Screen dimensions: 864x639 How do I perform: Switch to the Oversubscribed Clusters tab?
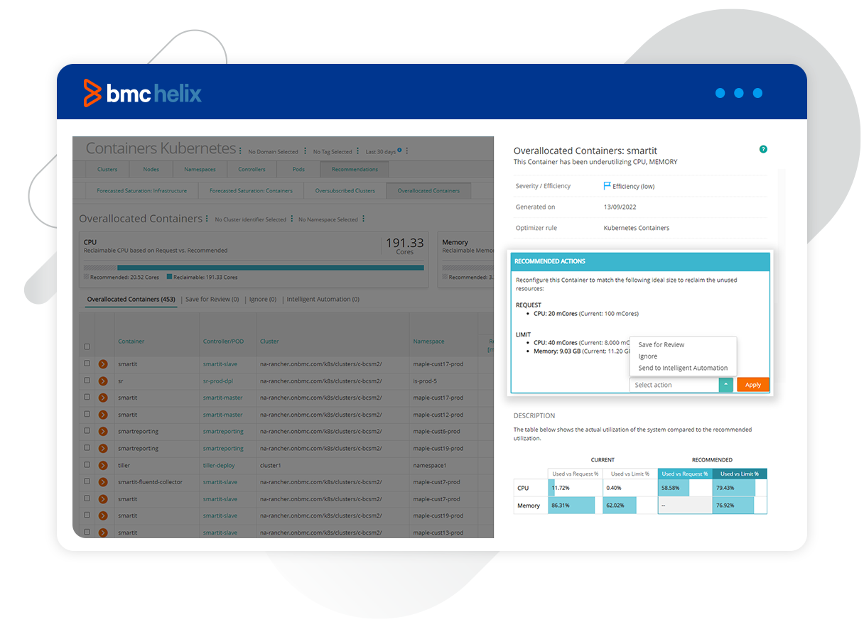pos(347,190)
